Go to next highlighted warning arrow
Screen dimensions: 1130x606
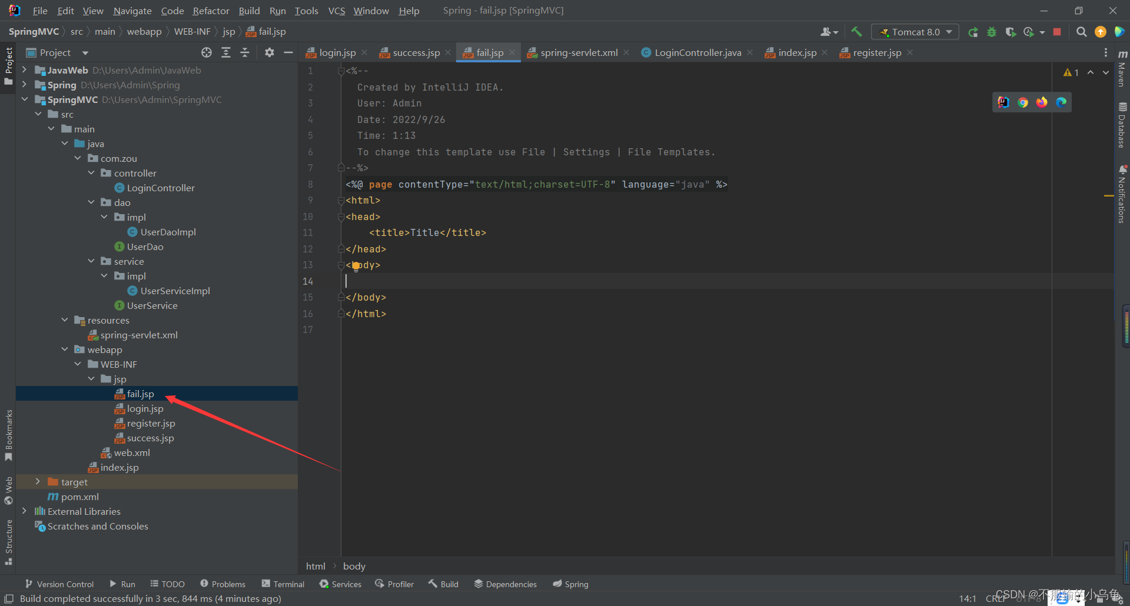1106,72
